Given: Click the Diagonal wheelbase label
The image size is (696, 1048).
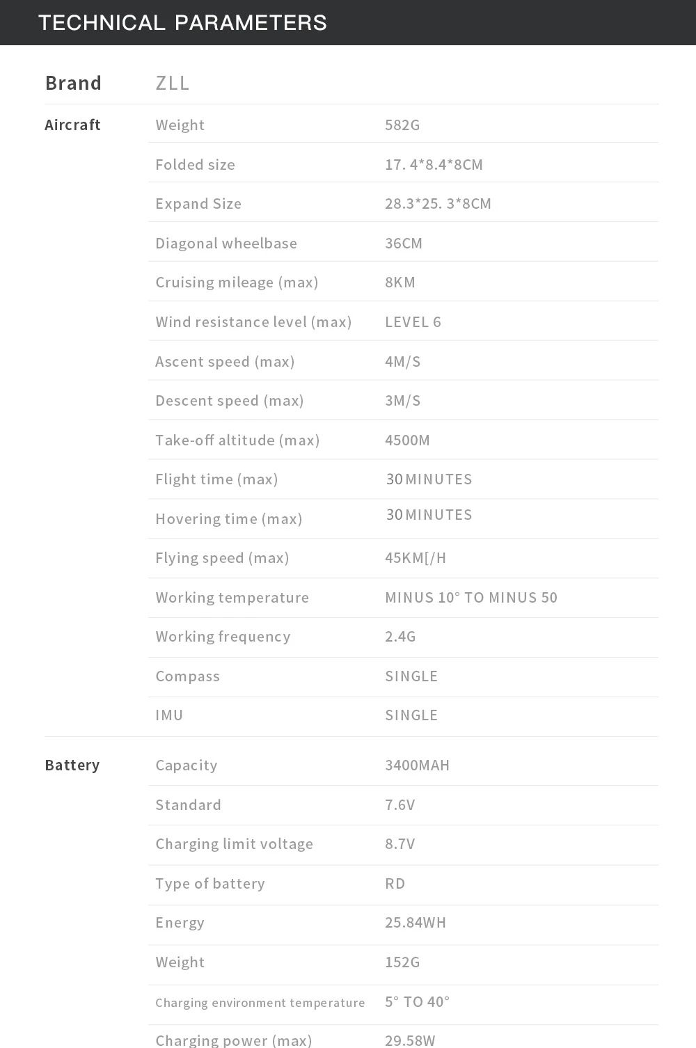Looking at the screenshot, I should [x=226, y=244].
